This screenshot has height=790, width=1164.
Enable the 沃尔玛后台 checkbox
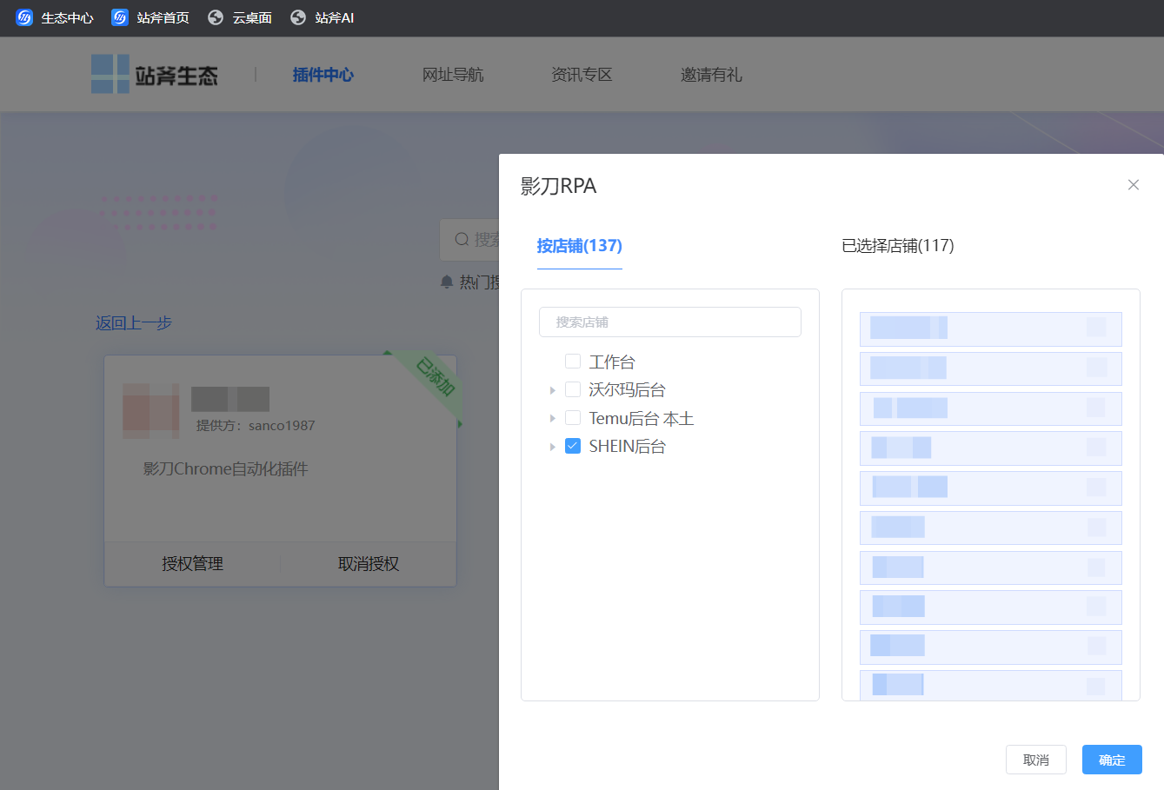pyautogui.click(x=573, y=389)
